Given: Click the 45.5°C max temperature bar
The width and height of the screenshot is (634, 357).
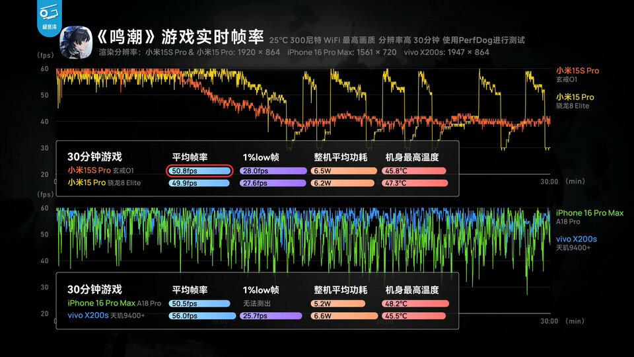Looking at the screenshot, I should (x=414, y=316).
